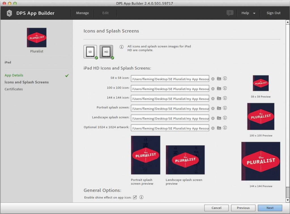Click the Pluralist app thumbnail in sidebar
290x214 pixels.
pos(37,37)
